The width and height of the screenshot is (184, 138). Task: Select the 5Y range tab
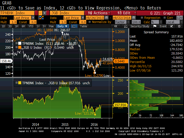pos(44,26)
